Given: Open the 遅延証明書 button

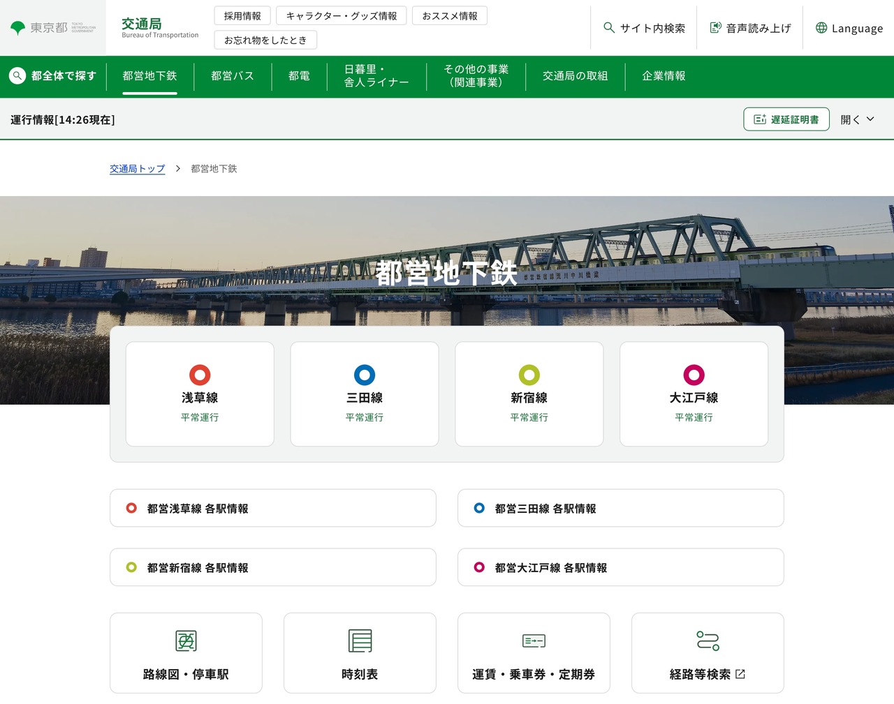Looking at the screenshot, I should click(786, 119).
